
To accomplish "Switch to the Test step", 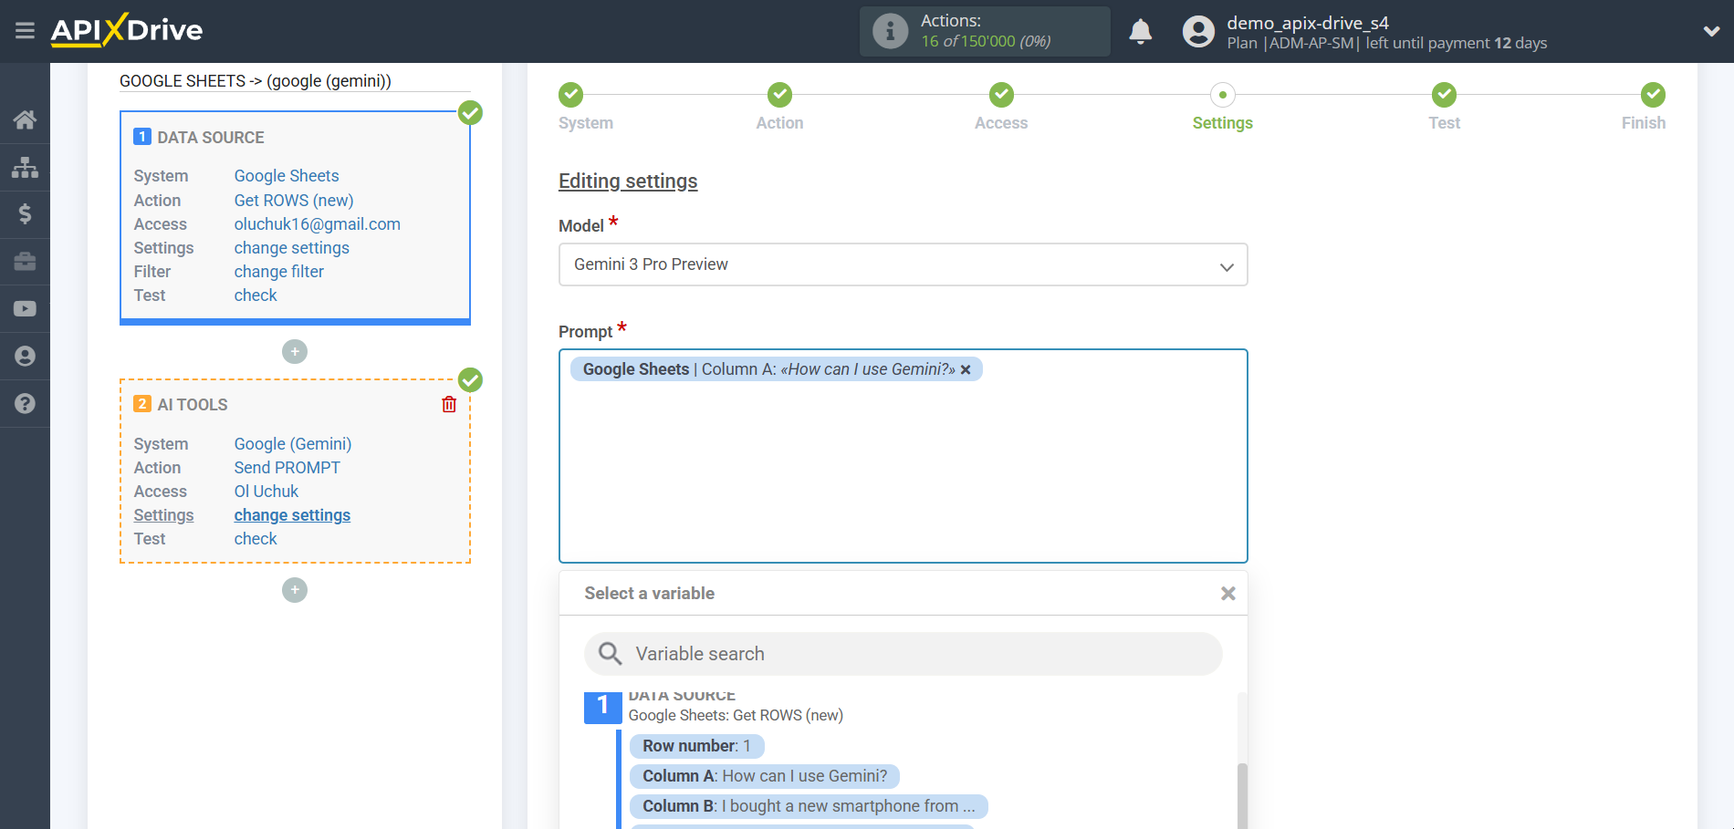I will pos(1444,107).
